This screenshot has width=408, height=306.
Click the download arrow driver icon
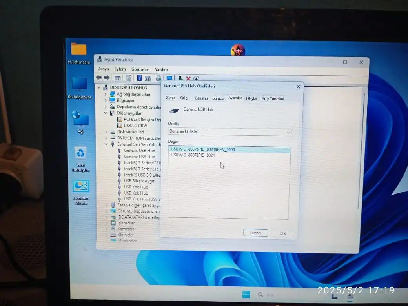tap(196, 78)
